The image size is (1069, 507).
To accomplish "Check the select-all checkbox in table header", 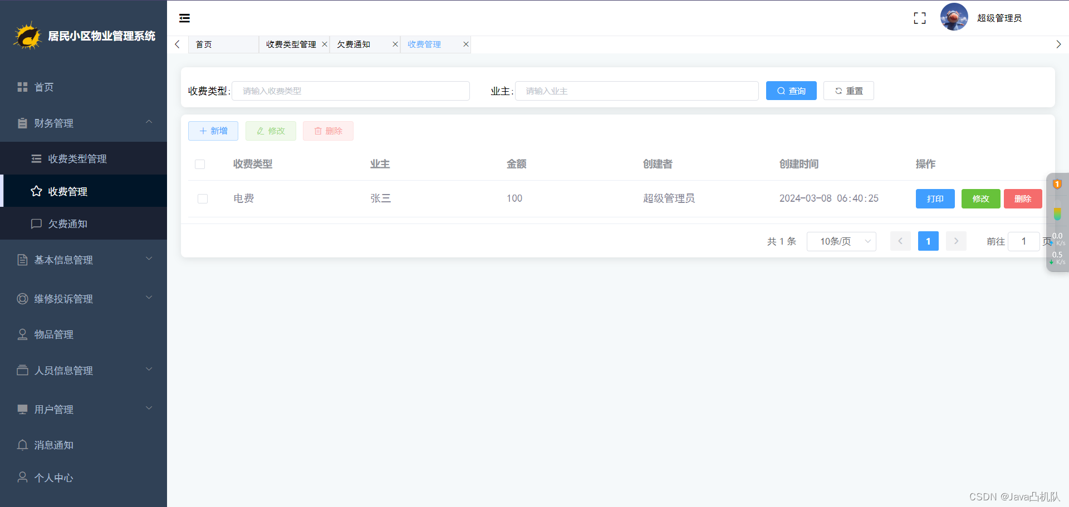I will [200, 164].
